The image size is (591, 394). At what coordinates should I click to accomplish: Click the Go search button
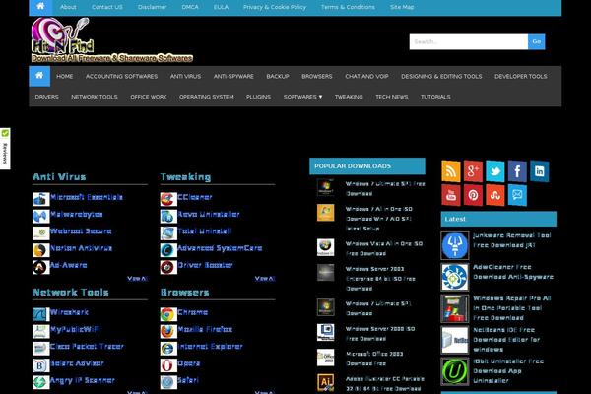point(537,41)
